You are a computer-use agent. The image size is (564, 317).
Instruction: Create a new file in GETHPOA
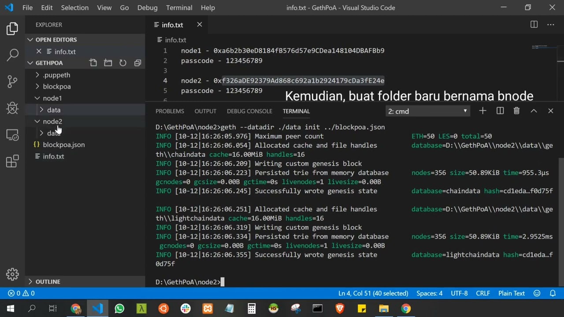pos(93,63)
